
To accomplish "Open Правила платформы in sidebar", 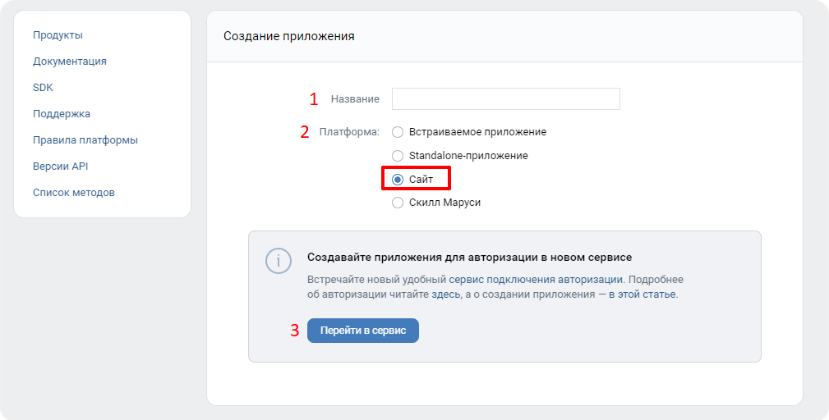I will point(85,140).
